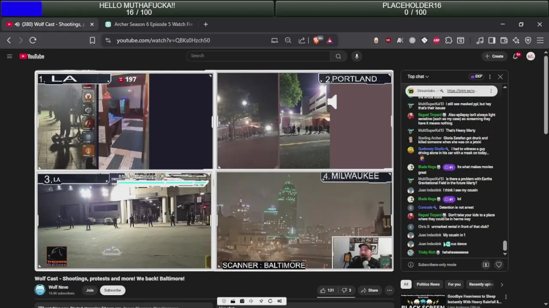Click the floating toolbar refresh icon

coord(270,301)
